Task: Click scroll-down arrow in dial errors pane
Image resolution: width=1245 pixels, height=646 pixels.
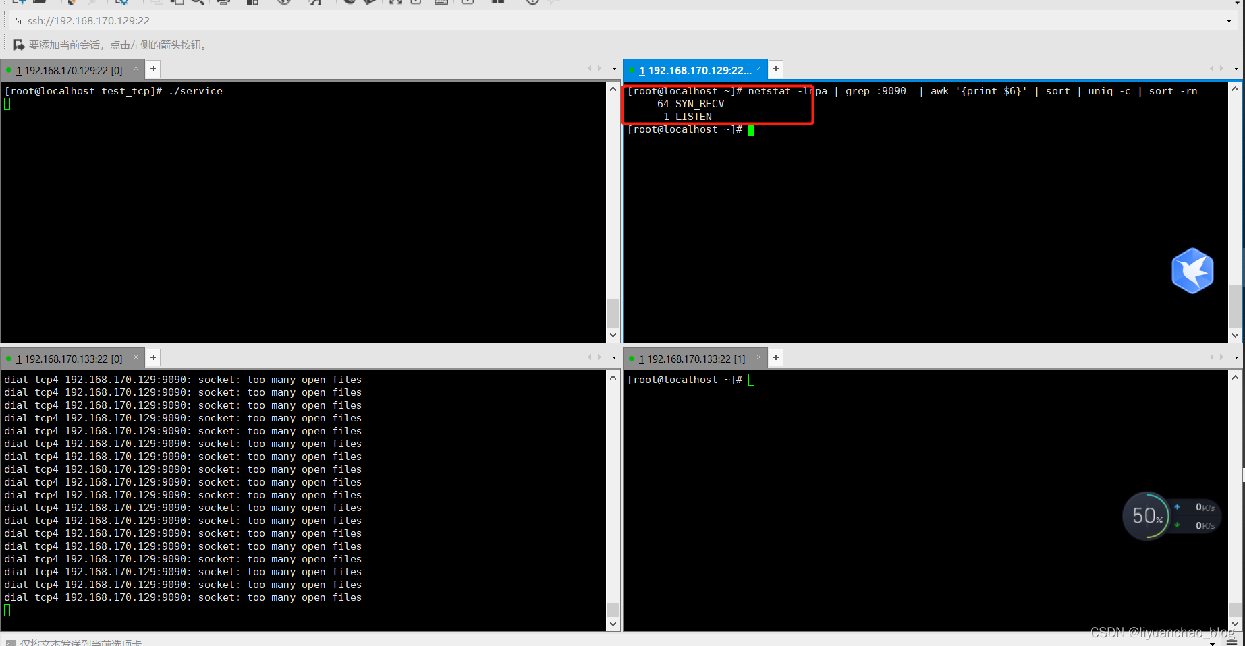Action: (x=613, y=624)
